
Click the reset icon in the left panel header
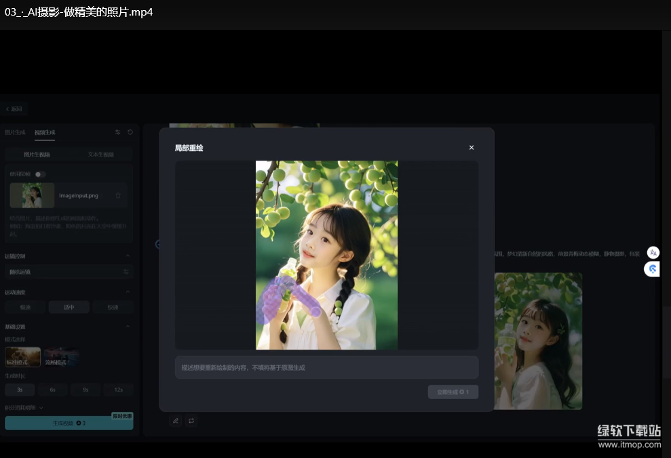coord(130,132)
